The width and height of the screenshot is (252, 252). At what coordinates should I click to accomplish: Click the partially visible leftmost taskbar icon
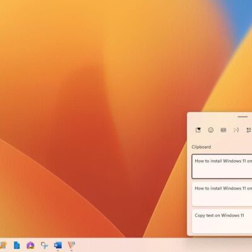[3, 245]
